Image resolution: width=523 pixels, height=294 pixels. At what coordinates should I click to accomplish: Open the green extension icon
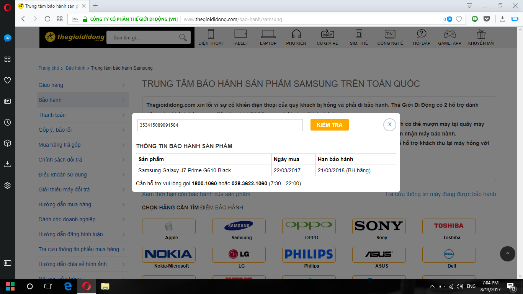[475, 18]
